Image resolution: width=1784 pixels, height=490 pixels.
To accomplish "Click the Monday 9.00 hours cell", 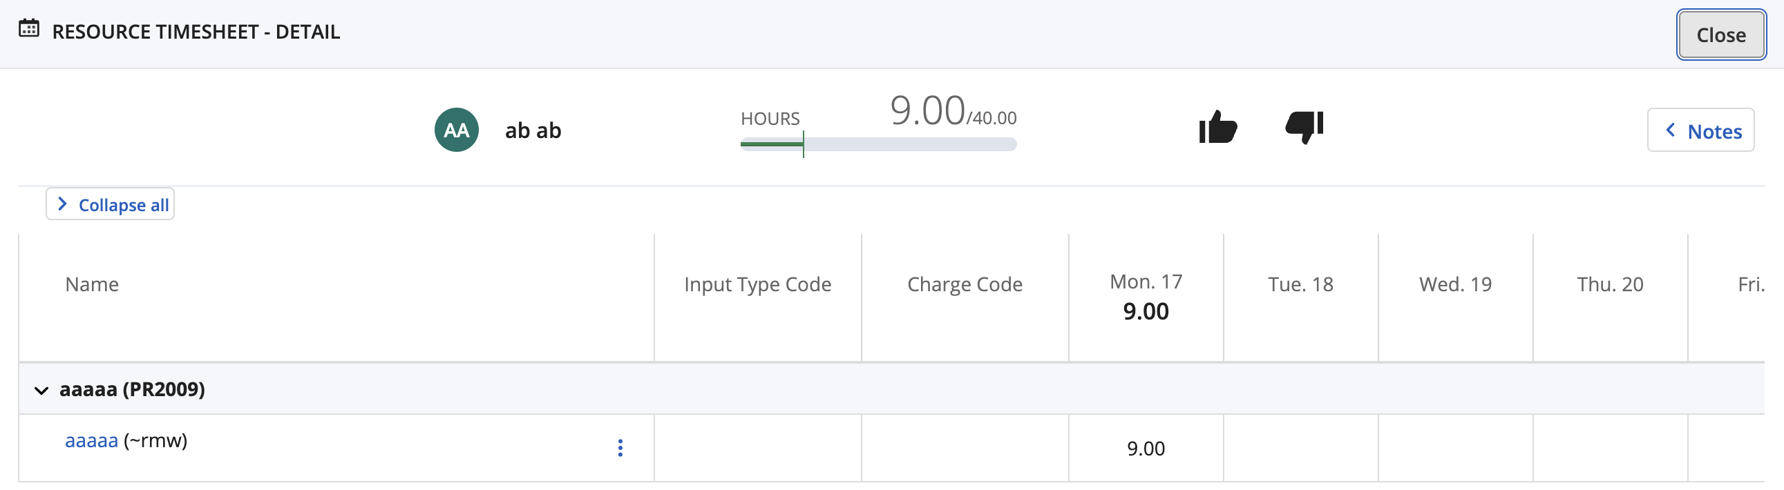I will (x=1146, y=449).
